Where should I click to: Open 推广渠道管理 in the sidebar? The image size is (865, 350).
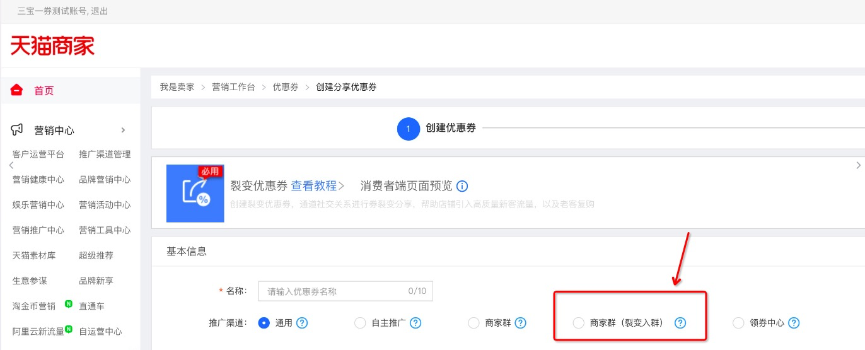[105, 155]
